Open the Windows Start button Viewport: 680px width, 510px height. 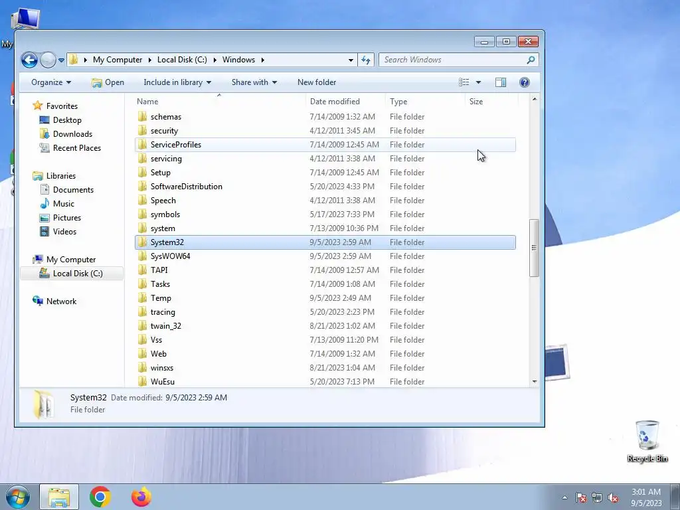pyautogui.click(x=17, y=497)
